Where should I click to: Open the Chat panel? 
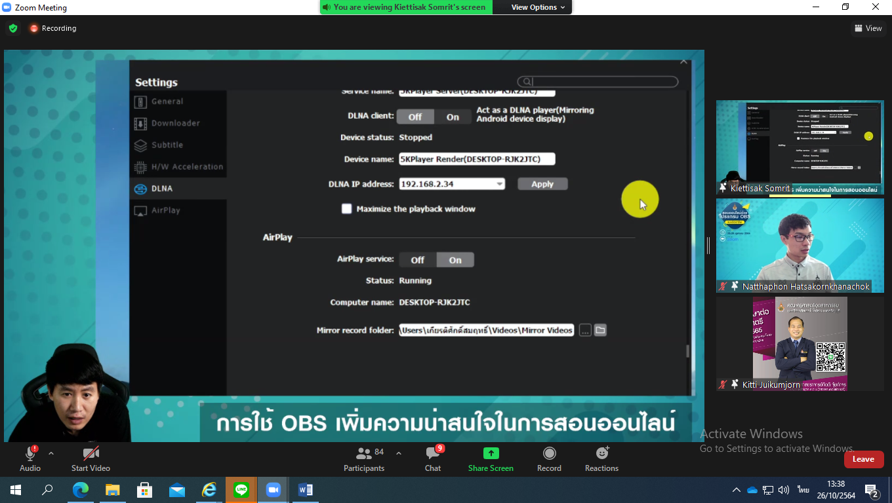(x=433, y=458)
